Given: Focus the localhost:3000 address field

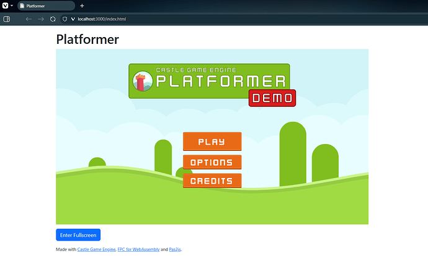Looking at the screenshot, I should point(102,19).
